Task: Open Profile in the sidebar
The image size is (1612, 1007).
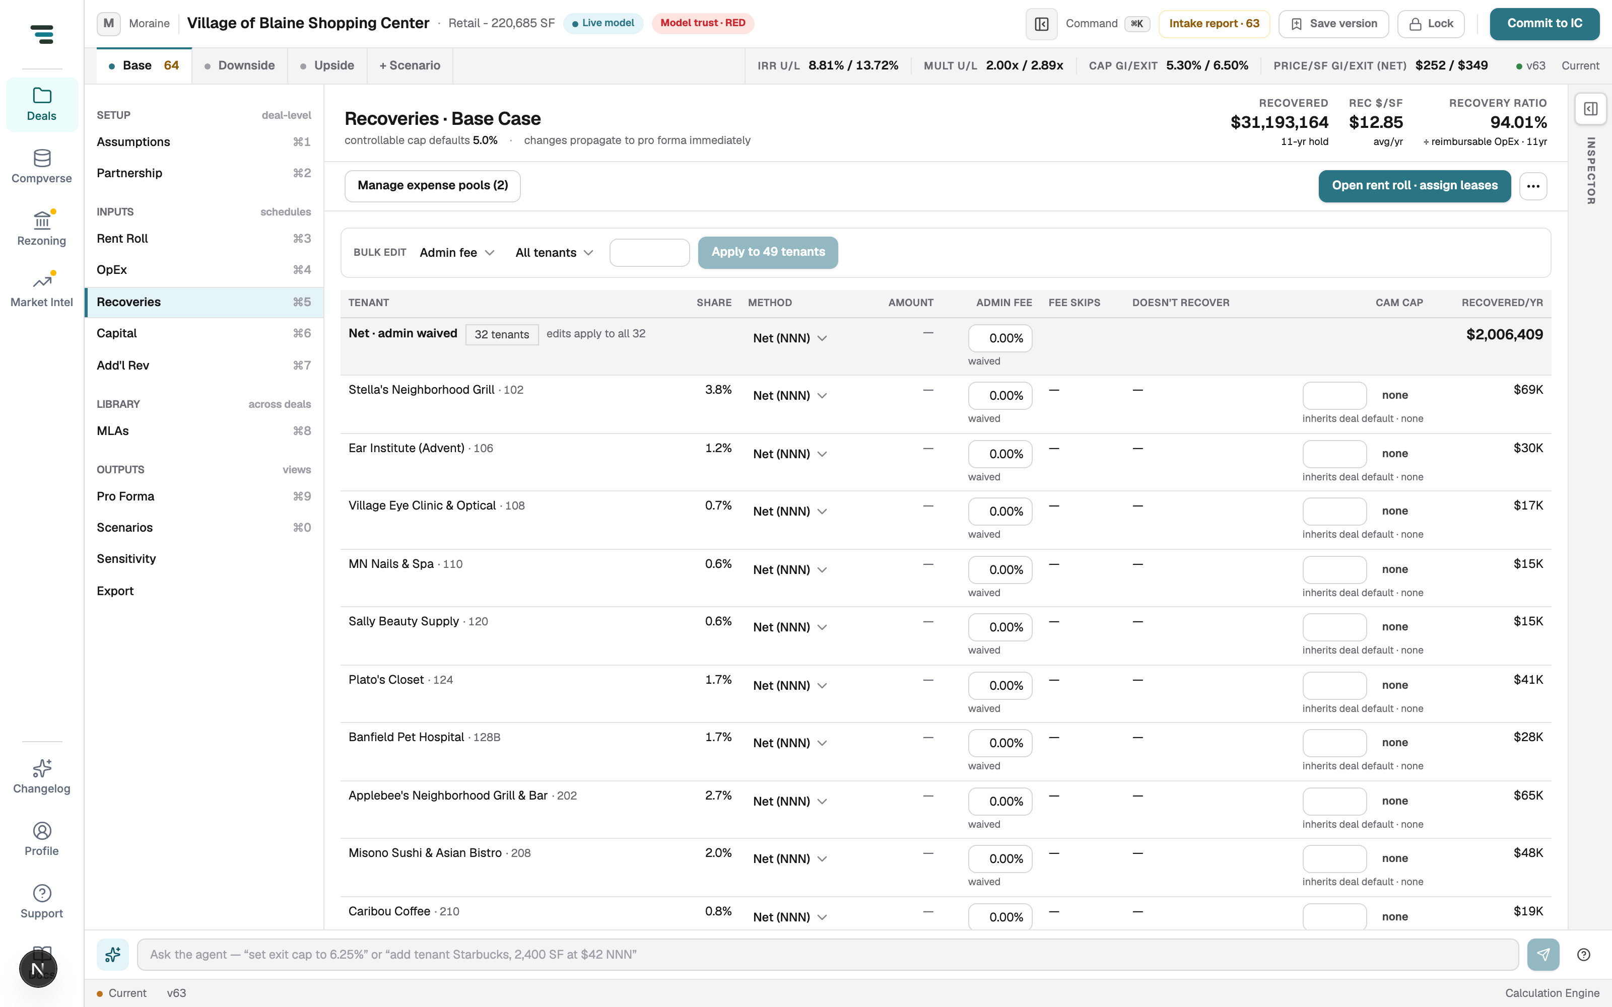Action: (x=41, y=839)
